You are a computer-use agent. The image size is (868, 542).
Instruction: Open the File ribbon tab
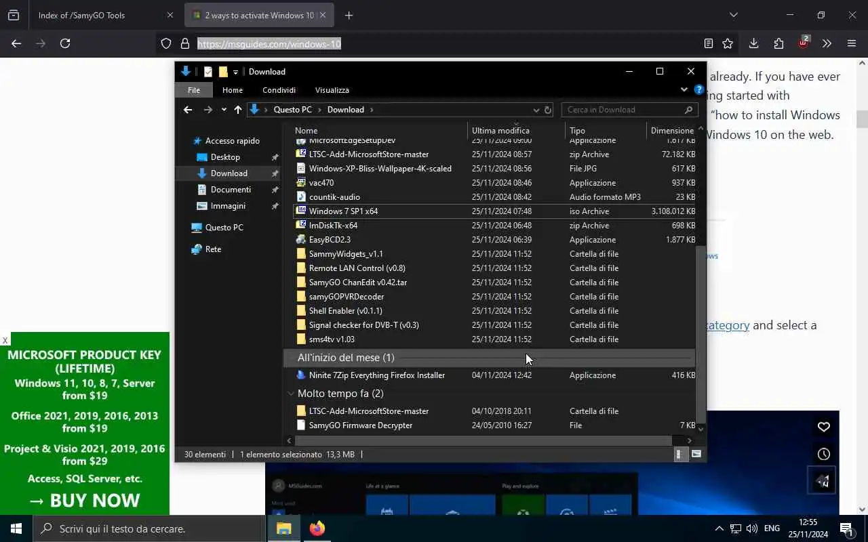coord(194,90)
